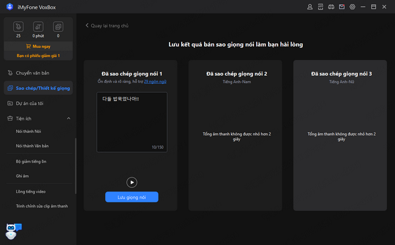Click the 0 phút quota text
This screenshot has width=395, height=245.
pyautogui.click(x=38, y=36)
